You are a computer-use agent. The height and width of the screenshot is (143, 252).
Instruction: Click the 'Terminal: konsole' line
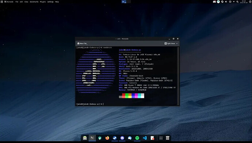[x=128, y=83]
